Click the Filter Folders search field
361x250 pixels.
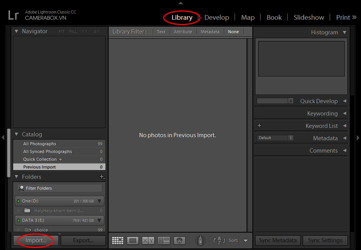(60, 188)
